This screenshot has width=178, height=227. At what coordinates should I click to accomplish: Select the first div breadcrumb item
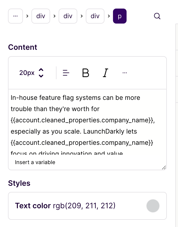pos(41,16)
